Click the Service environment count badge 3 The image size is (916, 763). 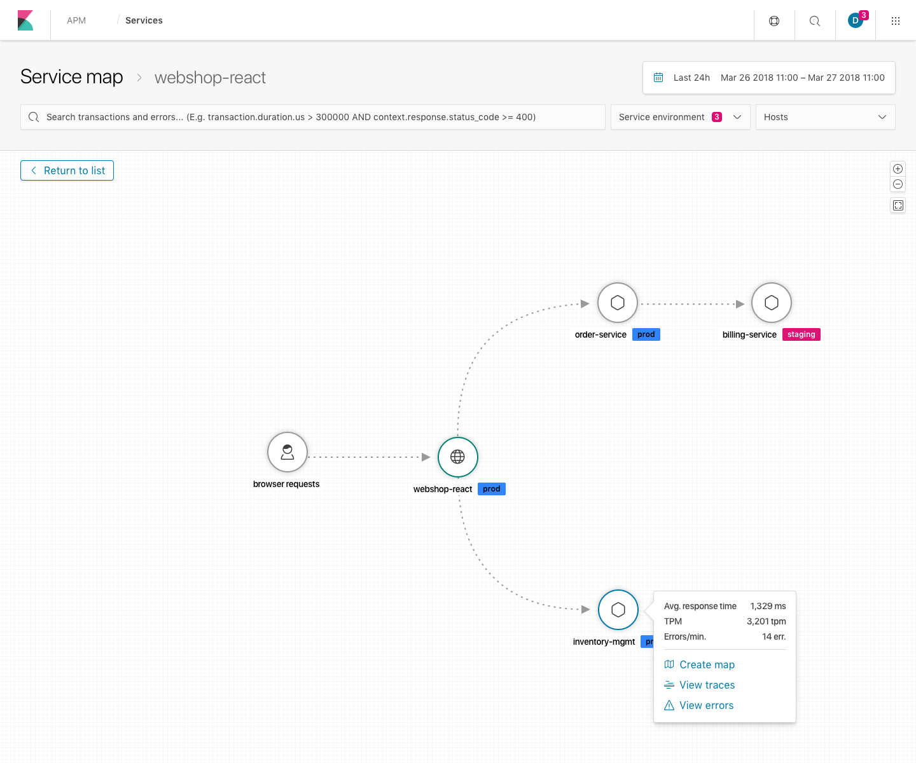[717, 117]
